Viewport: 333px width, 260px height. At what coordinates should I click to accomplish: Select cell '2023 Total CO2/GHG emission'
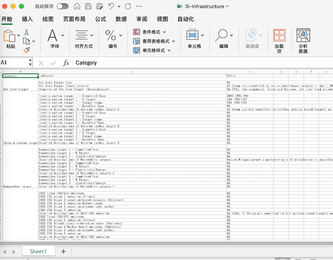tap(132, 193)
